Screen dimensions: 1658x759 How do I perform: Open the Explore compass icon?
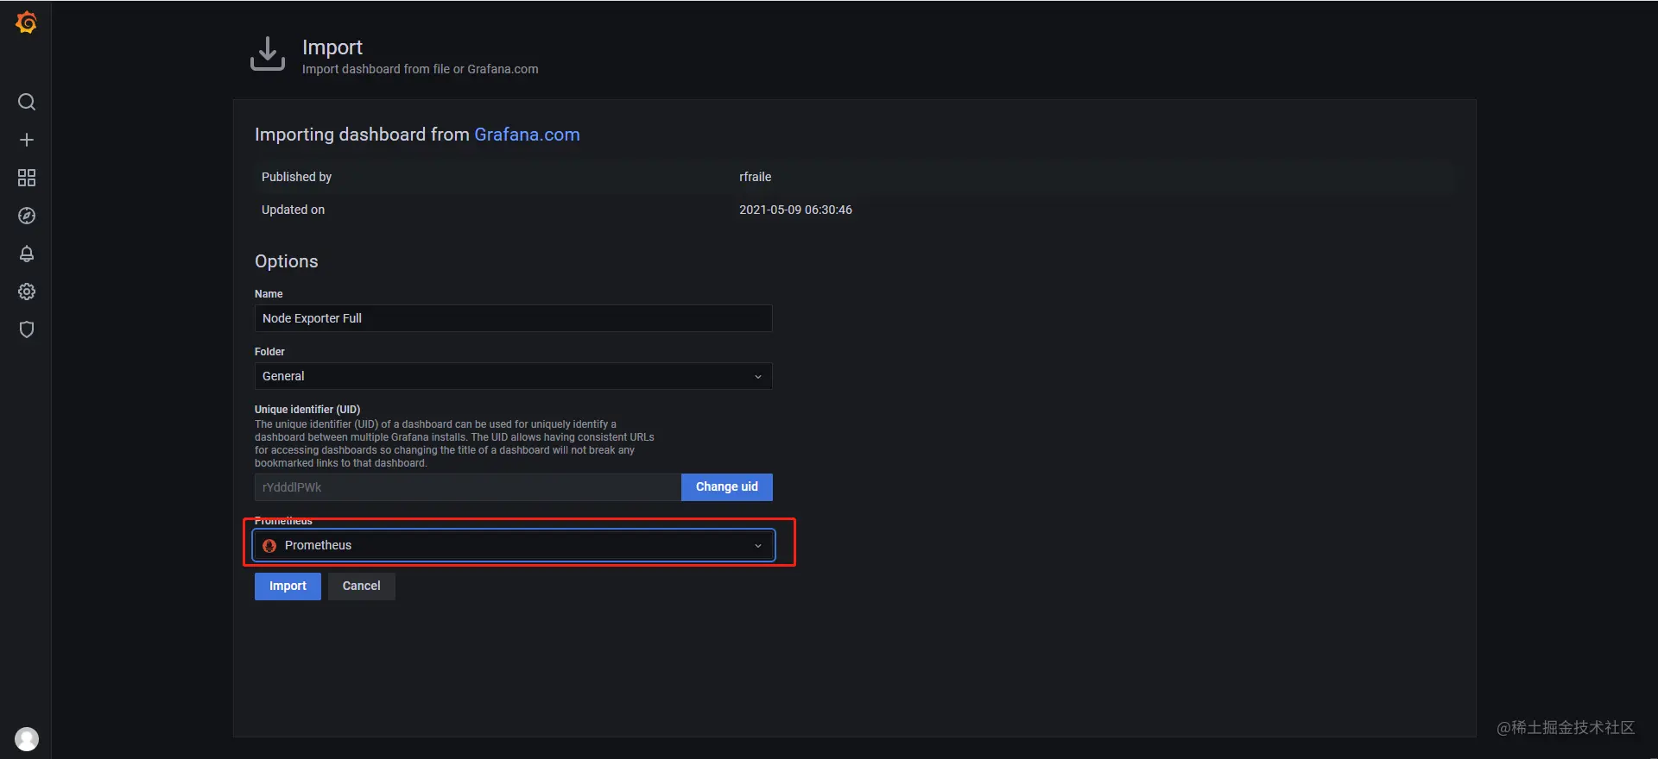click(27, 216)
